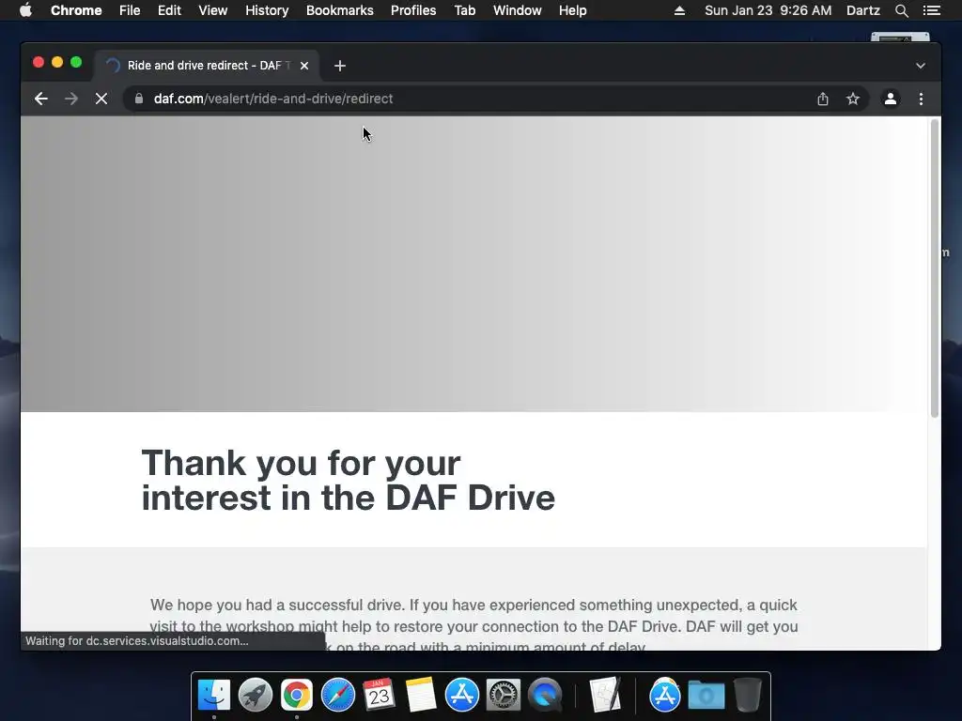Open the Chrome profile avatar menu
The image size is (962, 721).
coord(891,99)
